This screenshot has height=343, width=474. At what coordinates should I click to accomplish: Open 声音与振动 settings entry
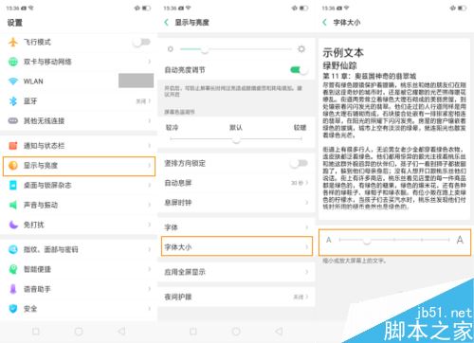point(79,205)
